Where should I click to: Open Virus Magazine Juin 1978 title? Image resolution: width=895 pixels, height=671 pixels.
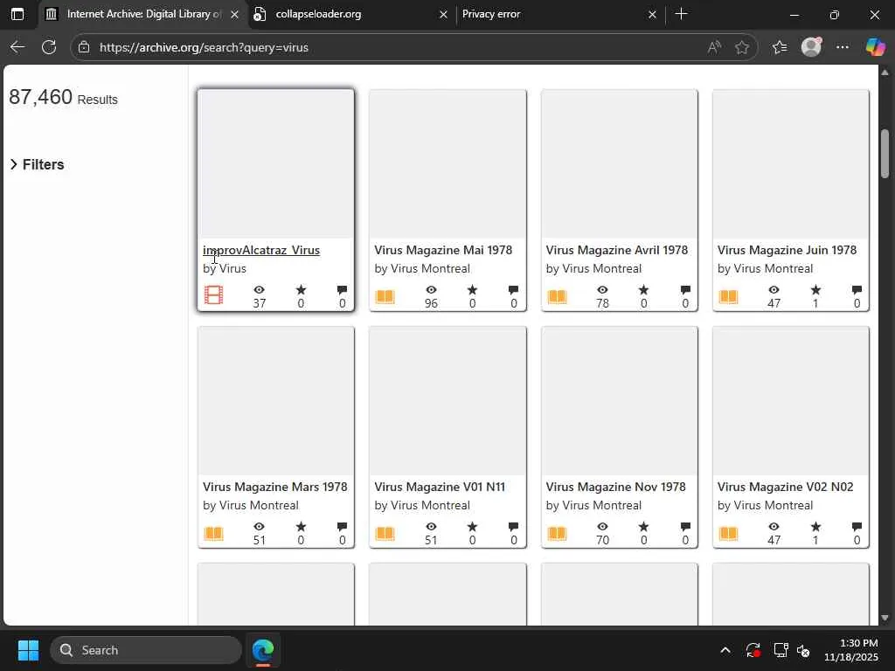787,250
